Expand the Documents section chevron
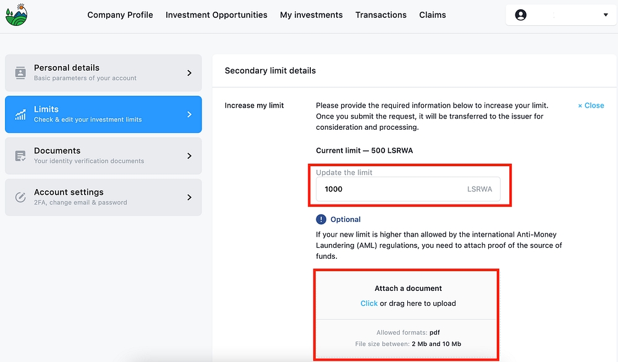Viewport: 618px width, 362px height. point(189,156)
